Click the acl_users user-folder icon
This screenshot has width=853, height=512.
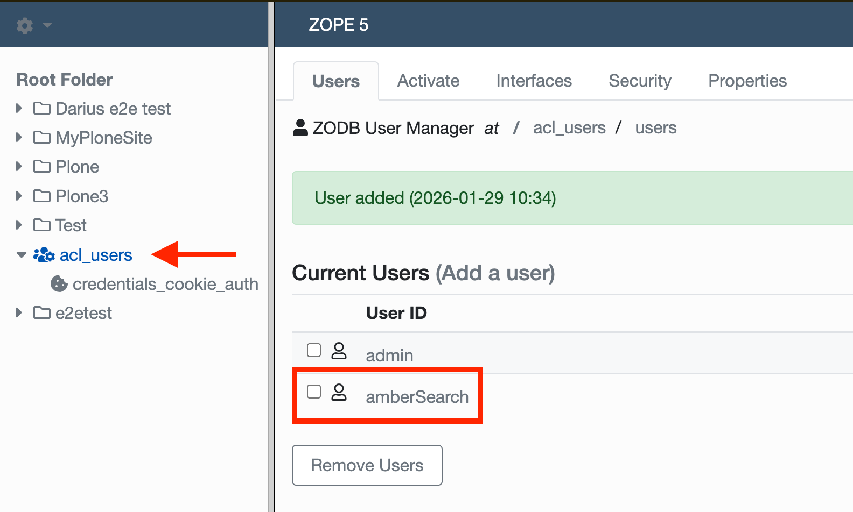(x=44, y=255)
